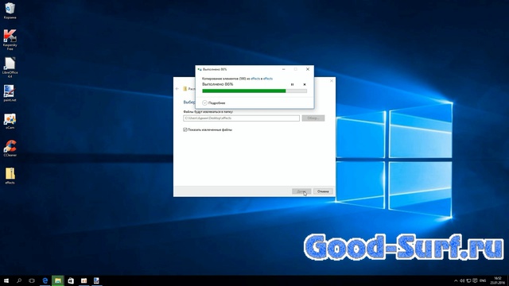Minimize the copy progress dialog
Image resolution: width=509 pixels, height=286 pixels.
pos(283,69)
